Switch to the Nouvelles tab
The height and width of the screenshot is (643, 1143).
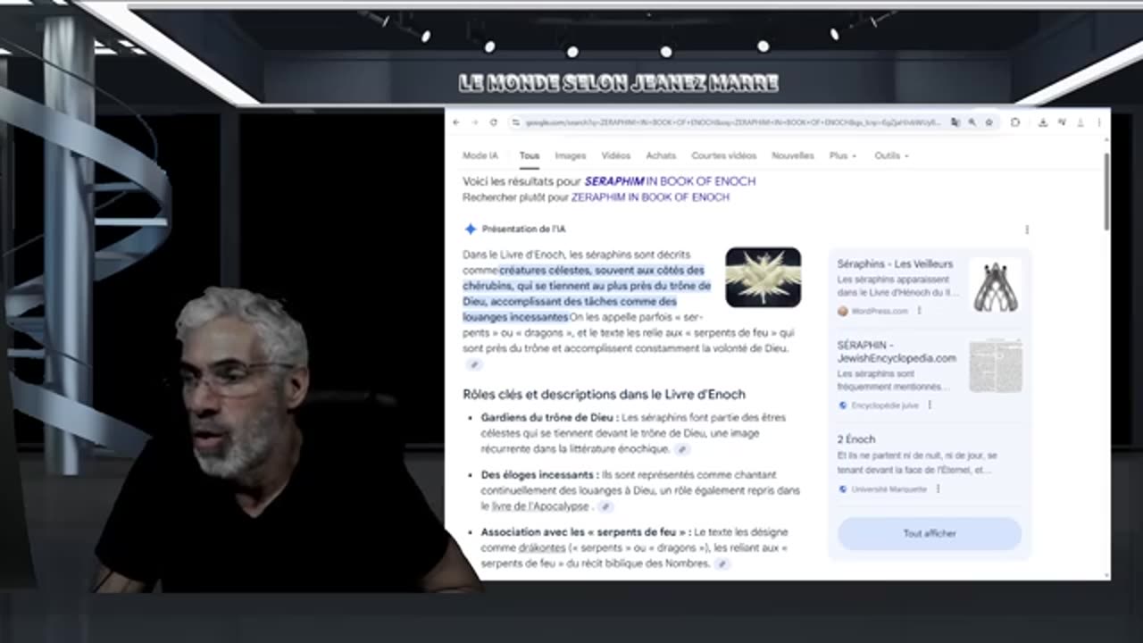[x=793, y=155]
